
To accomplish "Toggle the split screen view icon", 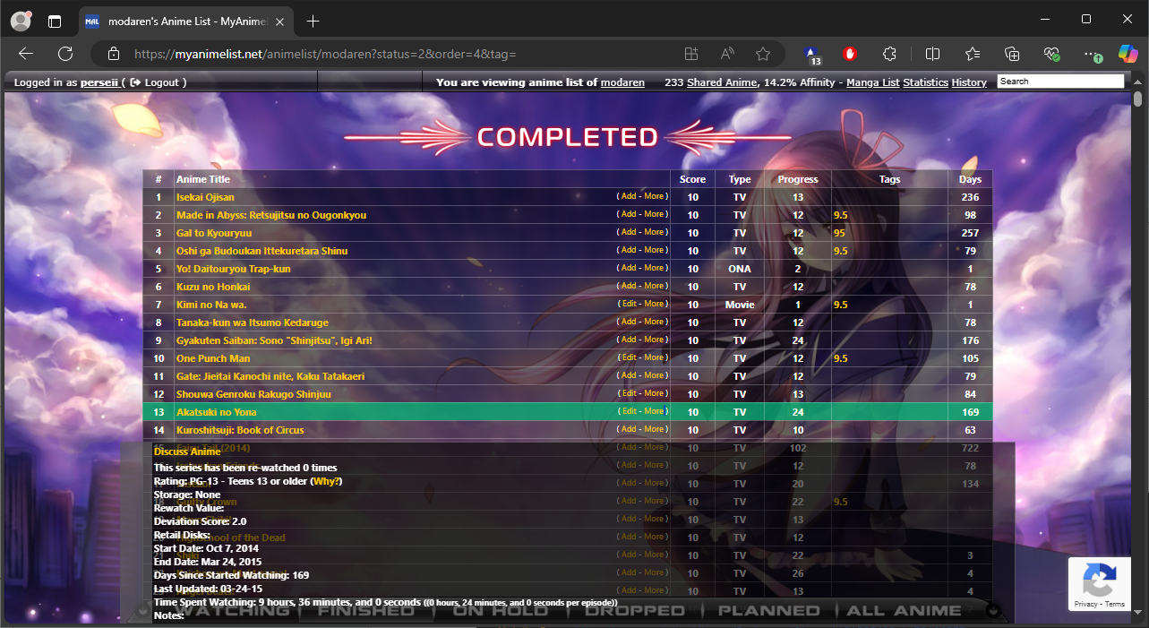I will tap(932, 54).
